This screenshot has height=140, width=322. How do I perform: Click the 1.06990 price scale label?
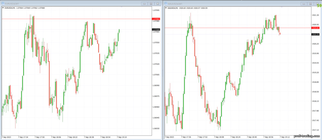[x=156, y=85]
